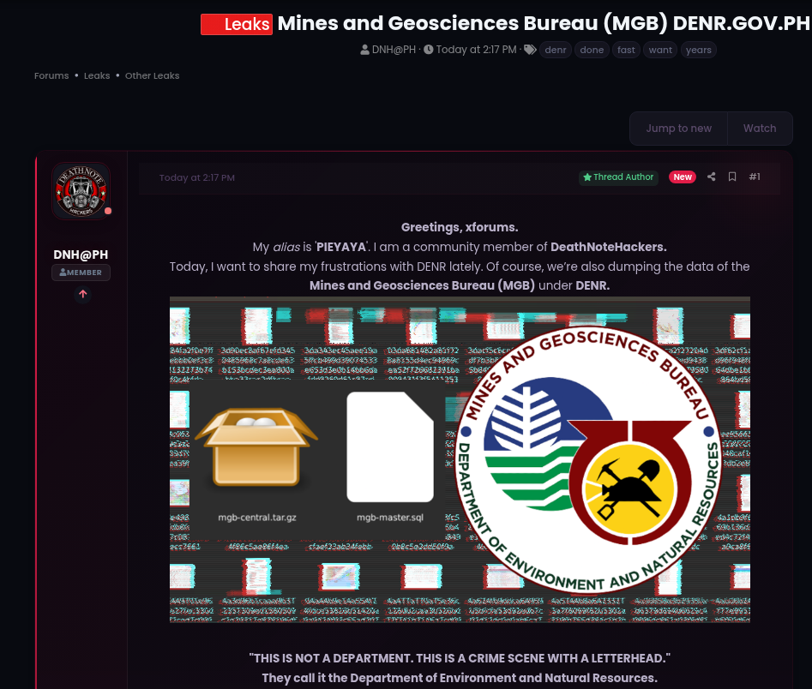Click the red Leaks prefix label
The width and height of the screenshot is (812, 689).
[237, 24]
